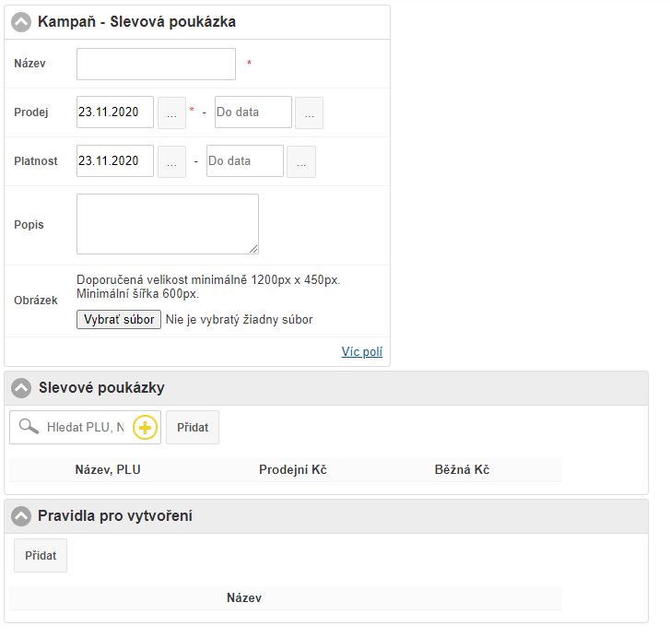670x638 pixels.
Task: Focus the Platnost start date field
Action: [115, 161]
